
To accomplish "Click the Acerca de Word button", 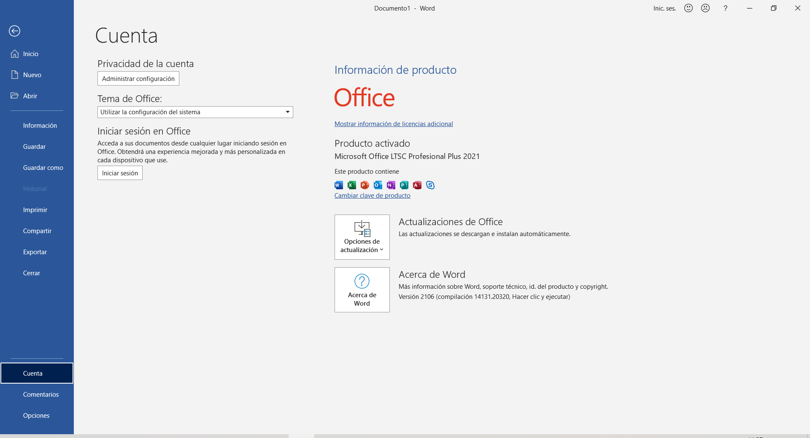I will pyautogui.click(x=362, y=290).
